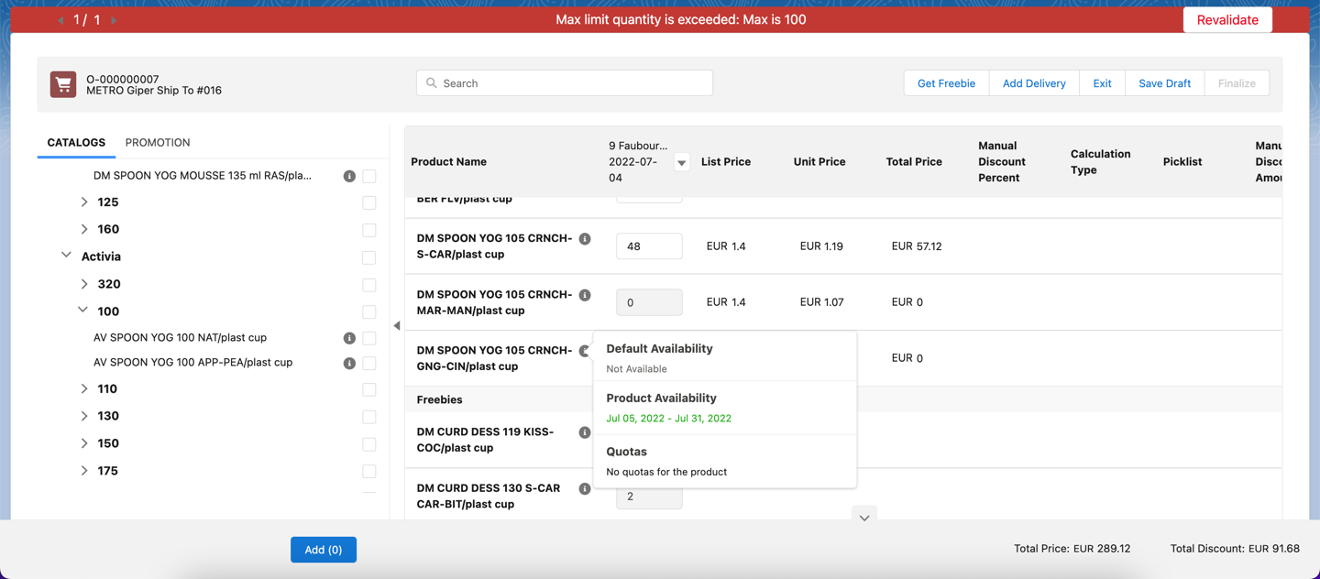This screenshot has height=579, width=1320.
Task: Switch to the PROMOTION tab
Action: (x=158, y=143)
